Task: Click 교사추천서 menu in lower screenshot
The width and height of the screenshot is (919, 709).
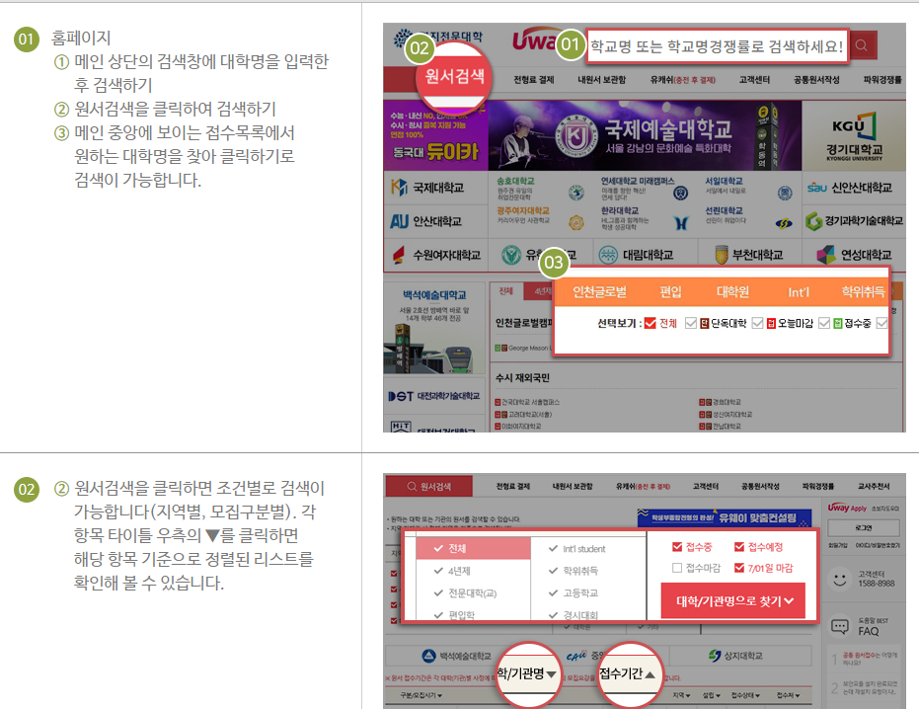Action: (874, 486)
